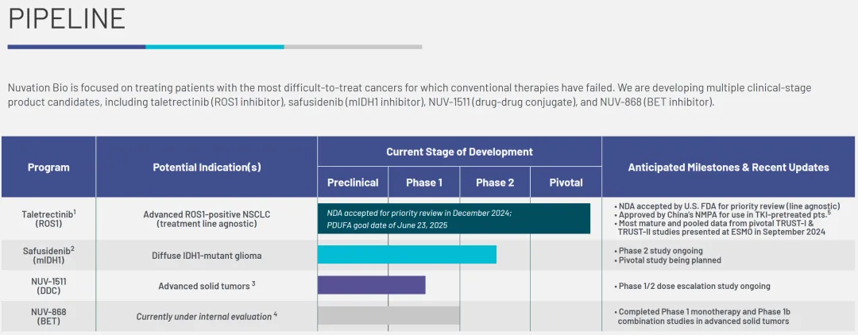
Task: Select the Phase 1 stage header
Action: pos(424,183)
